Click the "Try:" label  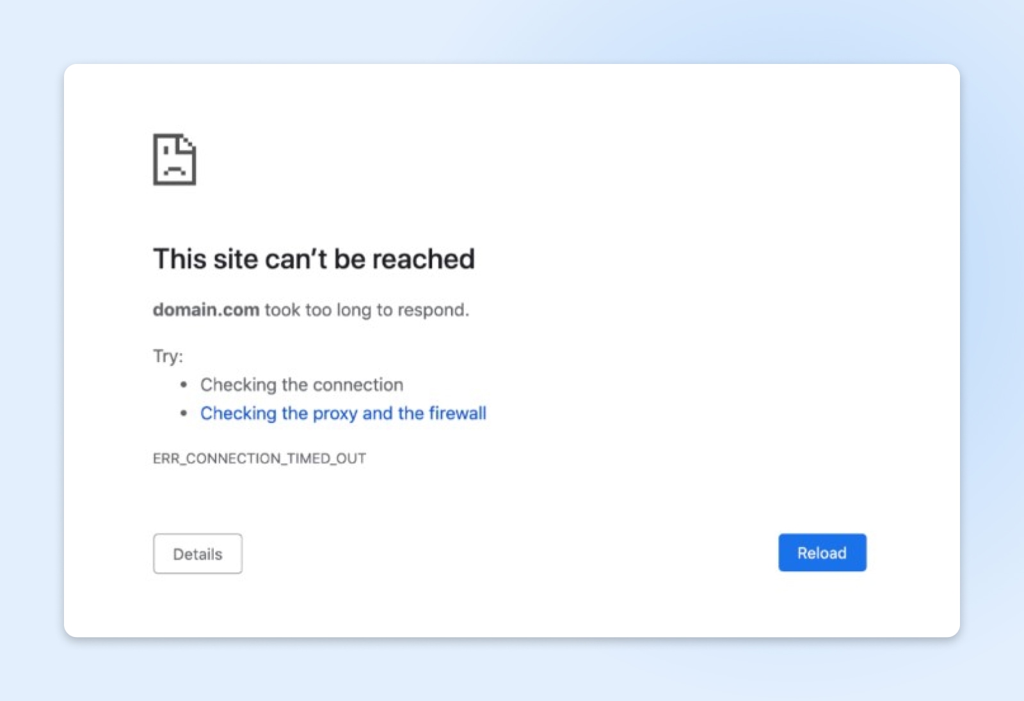pos(168,356)
